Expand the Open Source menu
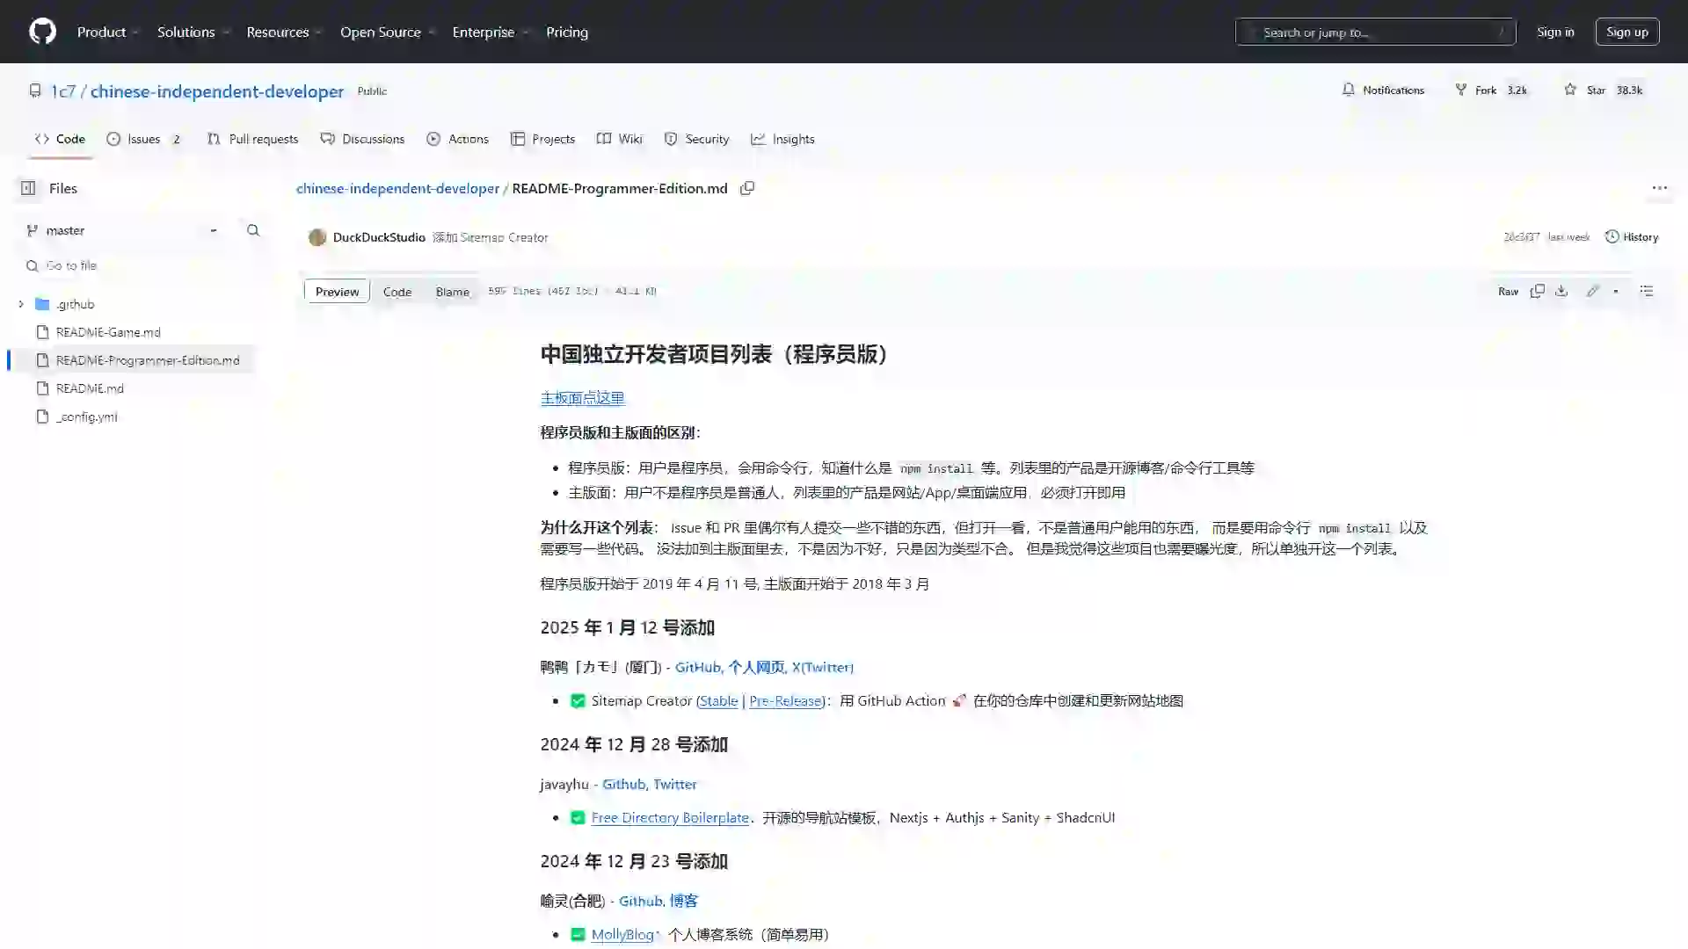Screen dimensions: 1688x949 click(x=388, y=32)
